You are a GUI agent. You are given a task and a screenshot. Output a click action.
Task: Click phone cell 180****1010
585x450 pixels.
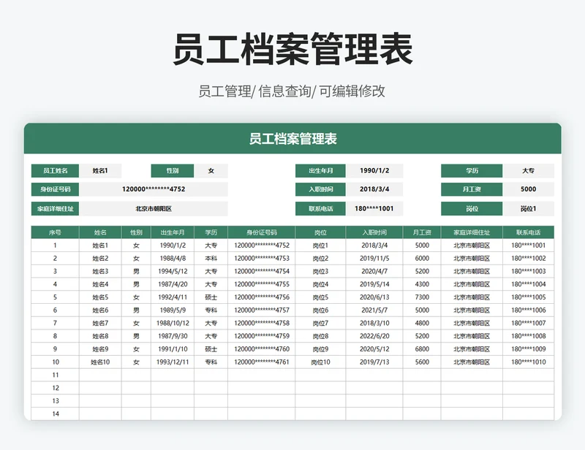[x=528, y=362]
